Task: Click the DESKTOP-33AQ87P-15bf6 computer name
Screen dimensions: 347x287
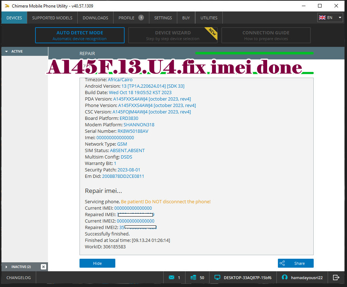Action: coord(247,277)
